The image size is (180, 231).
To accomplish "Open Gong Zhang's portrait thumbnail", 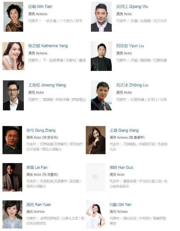I will (12, 140).
